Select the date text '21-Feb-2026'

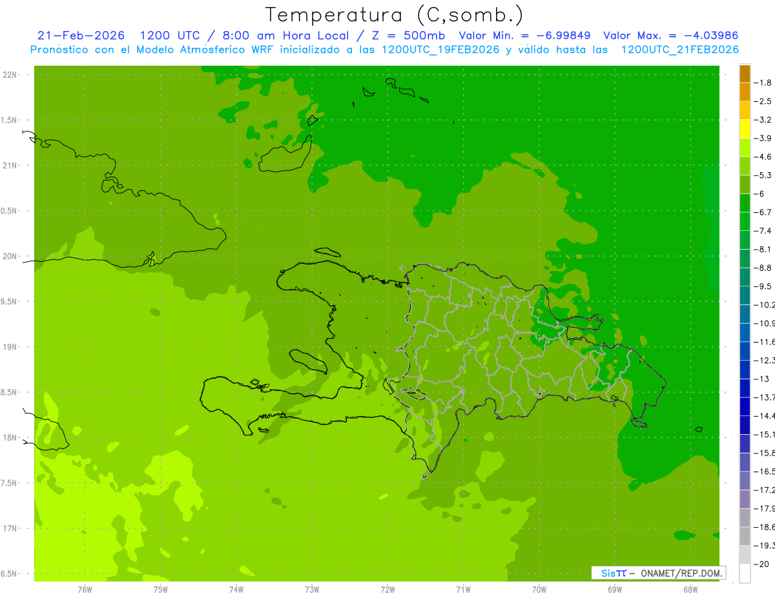tap(81, 35)
